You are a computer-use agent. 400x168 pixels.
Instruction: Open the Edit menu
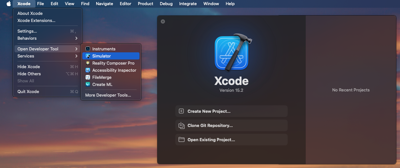coord(54,4)
